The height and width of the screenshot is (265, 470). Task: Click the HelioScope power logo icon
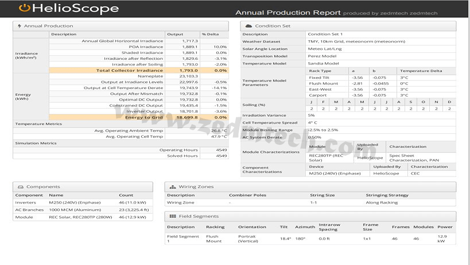25,8
